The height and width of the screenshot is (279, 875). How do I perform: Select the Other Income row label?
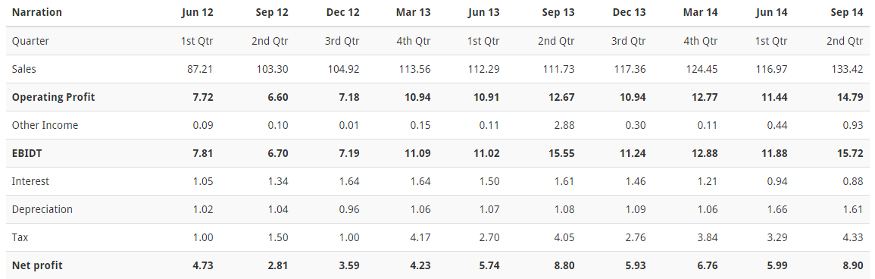tap(45, 126)
